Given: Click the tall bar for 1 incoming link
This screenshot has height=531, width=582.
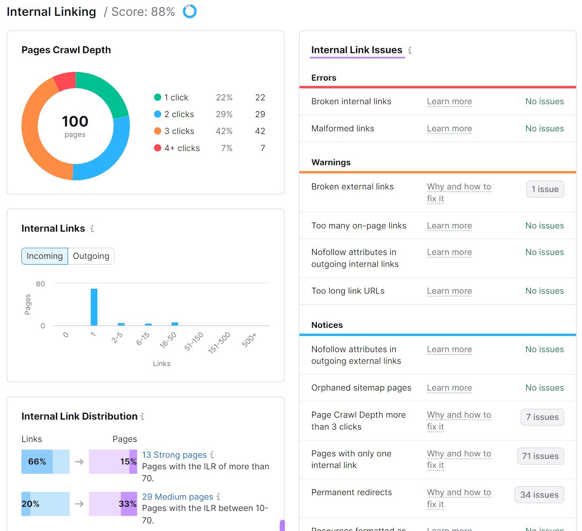Looking at the screenshot, I should click(x=94, y=307).
